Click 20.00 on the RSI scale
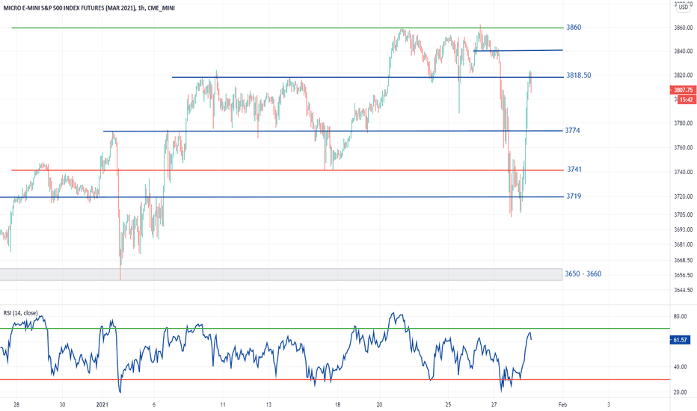 pyautogui.click(x=680, y=393)
